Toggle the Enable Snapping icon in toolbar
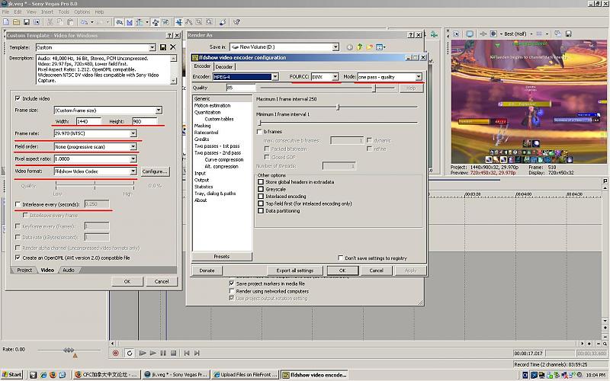 [119, 23]
